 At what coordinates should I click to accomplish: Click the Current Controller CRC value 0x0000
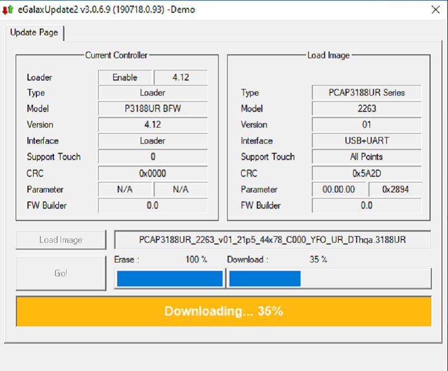152,173
